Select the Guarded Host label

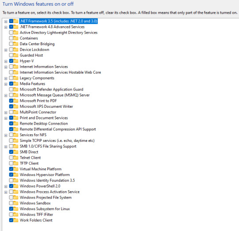(31, 55)
